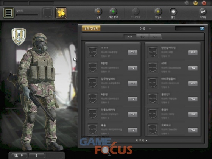Click the gold star icon in title bar
212x159 pixels.
coord(195,3)
